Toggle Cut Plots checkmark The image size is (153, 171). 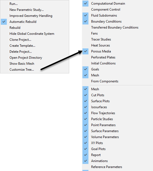click(85, 95)
